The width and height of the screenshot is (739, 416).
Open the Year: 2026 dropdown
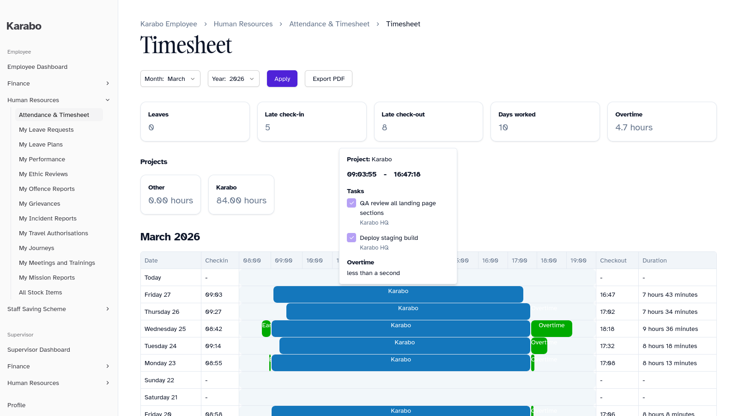click(233, 79)
